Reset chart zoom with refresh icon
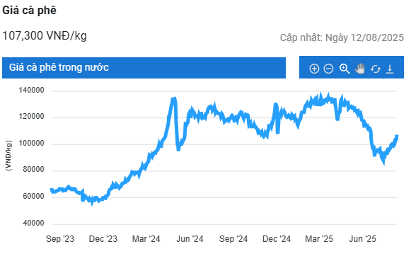411x256 pixels. 376,69
